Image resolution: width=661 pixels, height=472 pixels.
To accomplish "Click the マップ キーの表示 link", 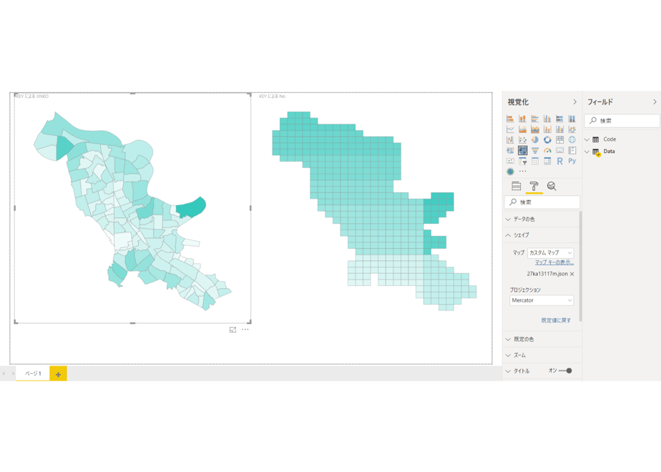I will pos(554,262).
